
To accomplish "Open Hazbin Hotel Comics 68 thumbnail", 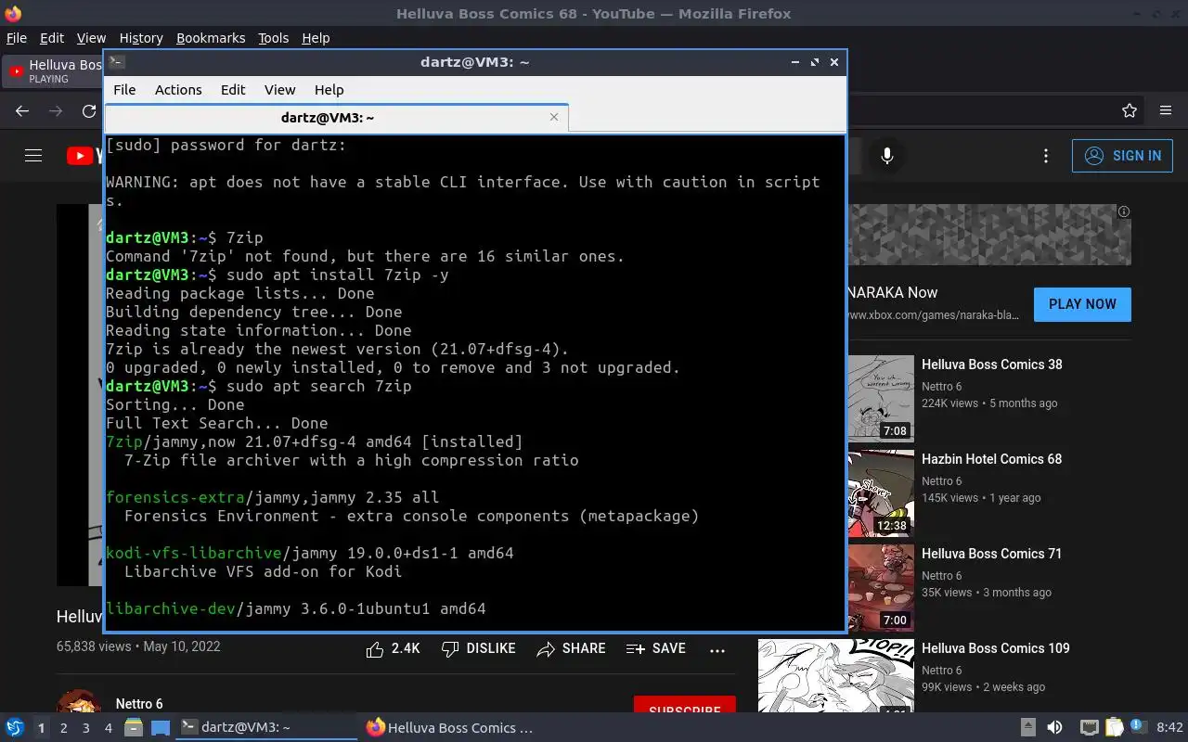I will click(881, 493).
